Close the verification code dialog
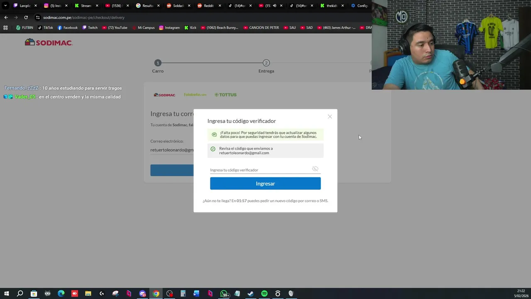 coord(330,117)
